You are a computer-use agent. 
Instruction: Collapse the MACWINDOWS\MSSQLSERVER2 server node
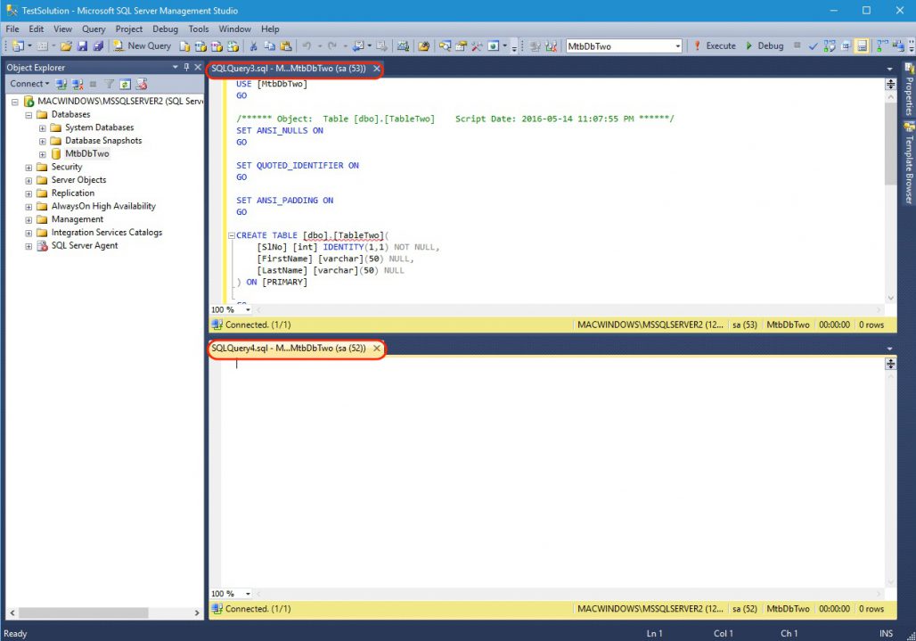(x=14, y=102)
